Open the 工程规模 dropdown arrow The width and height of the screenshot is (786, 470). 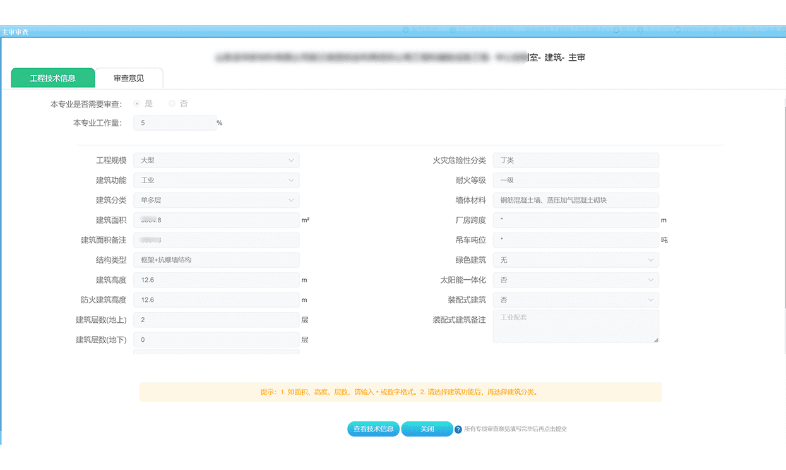(x=291, y=160)
